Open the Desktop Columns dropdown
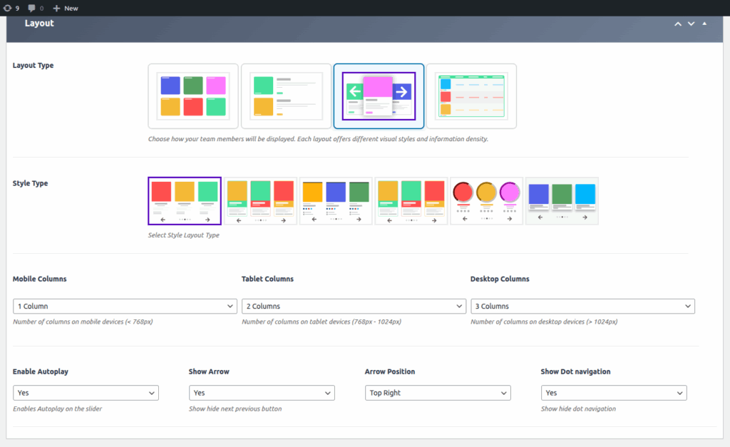The image size is (730, 447). click(x=582, y=306)
